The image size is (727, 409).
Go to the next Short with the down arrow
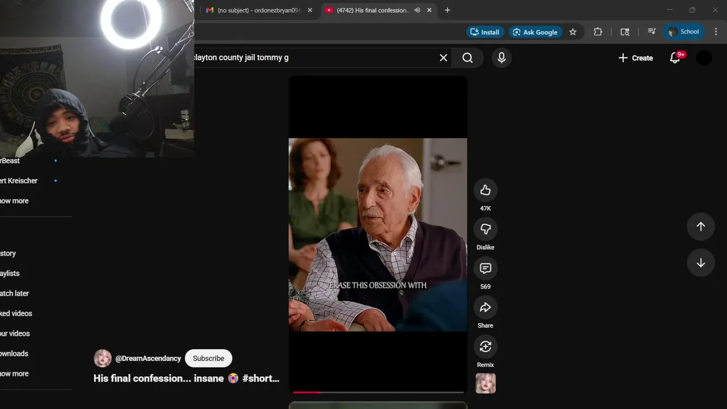click(701, 262)
